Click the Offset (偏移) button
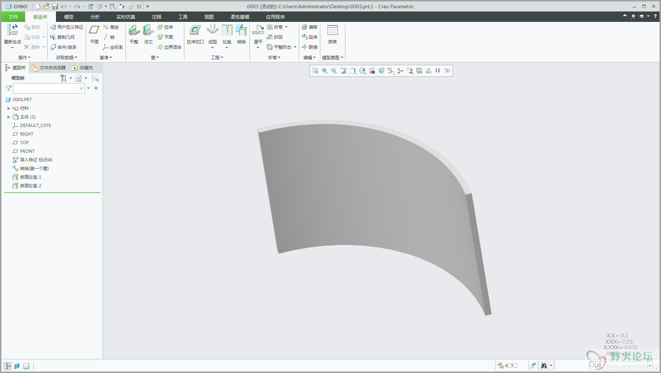This screenshot has height=373, width=661. tap(310, 27)
